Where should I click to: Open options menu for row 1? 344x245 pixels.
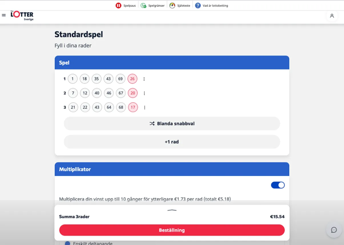click(144, 79)
